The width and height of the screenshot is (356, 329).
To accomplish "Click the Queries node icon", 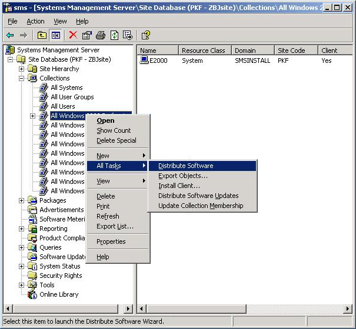I will [32, 247].
